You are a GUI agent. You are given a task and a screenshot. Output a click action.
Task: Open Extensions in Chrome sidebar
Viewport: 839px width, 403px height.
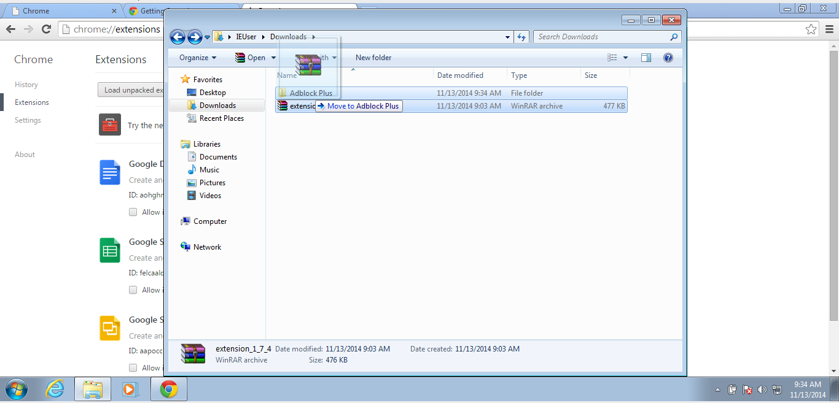[32, 102]
